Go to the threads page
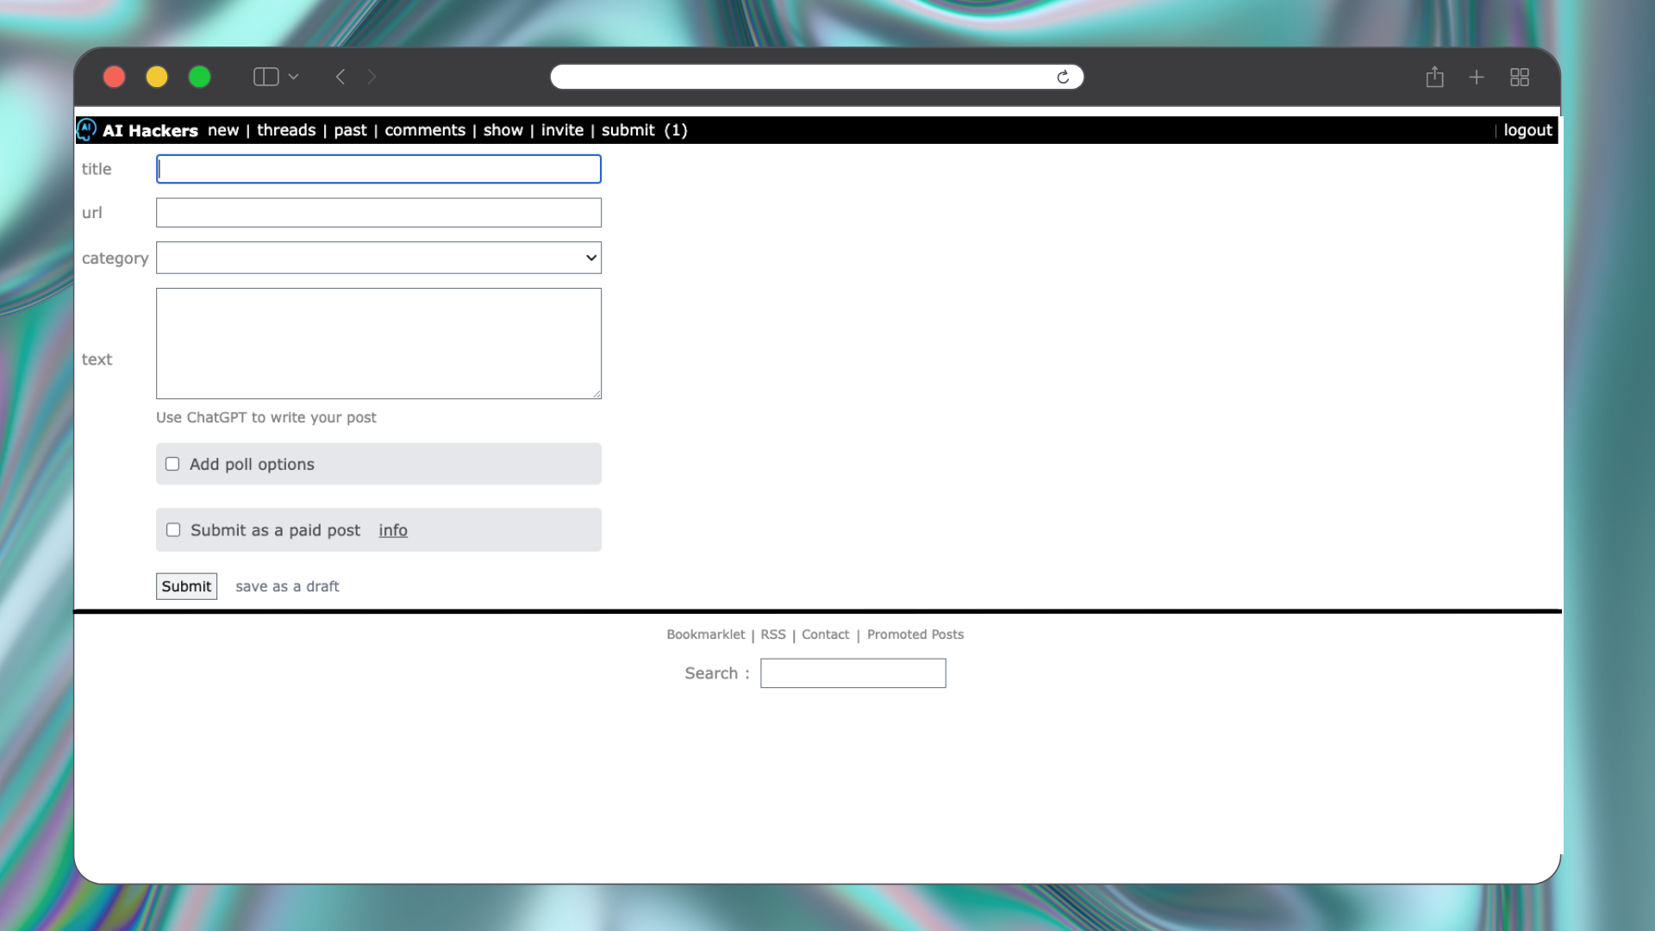The width and height of the screenshot is (1655, 931). click(x=286, y=130)
